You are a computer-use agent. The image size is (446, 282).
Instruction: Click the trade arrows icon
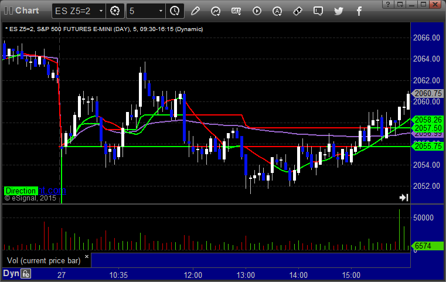coord(298,11)
